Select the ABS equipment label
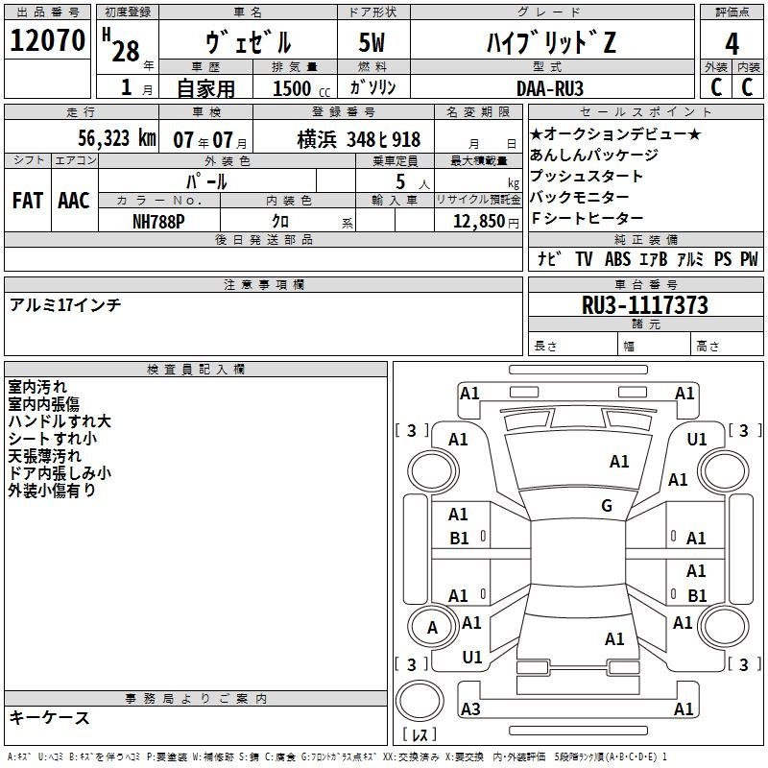 pos(617,259)
